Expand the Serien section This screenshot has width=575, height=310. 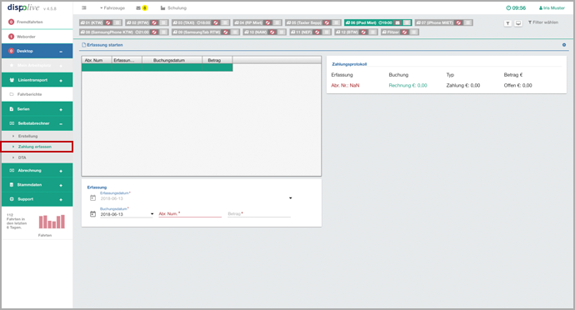(x=61, y=109)
